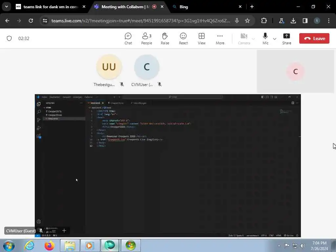Screen dimensions: 336x252
Task: Click the shared VS Code command search box
Action: tap(173, 97)
